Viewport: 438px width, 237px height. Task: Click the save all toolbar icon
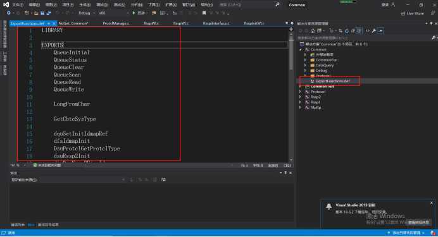click(x=49, y=13)
